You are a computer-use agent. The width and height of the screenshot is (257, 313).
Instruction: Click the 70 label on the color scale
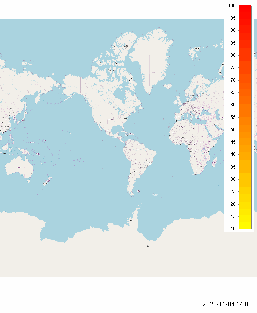[x=233, y=80]
